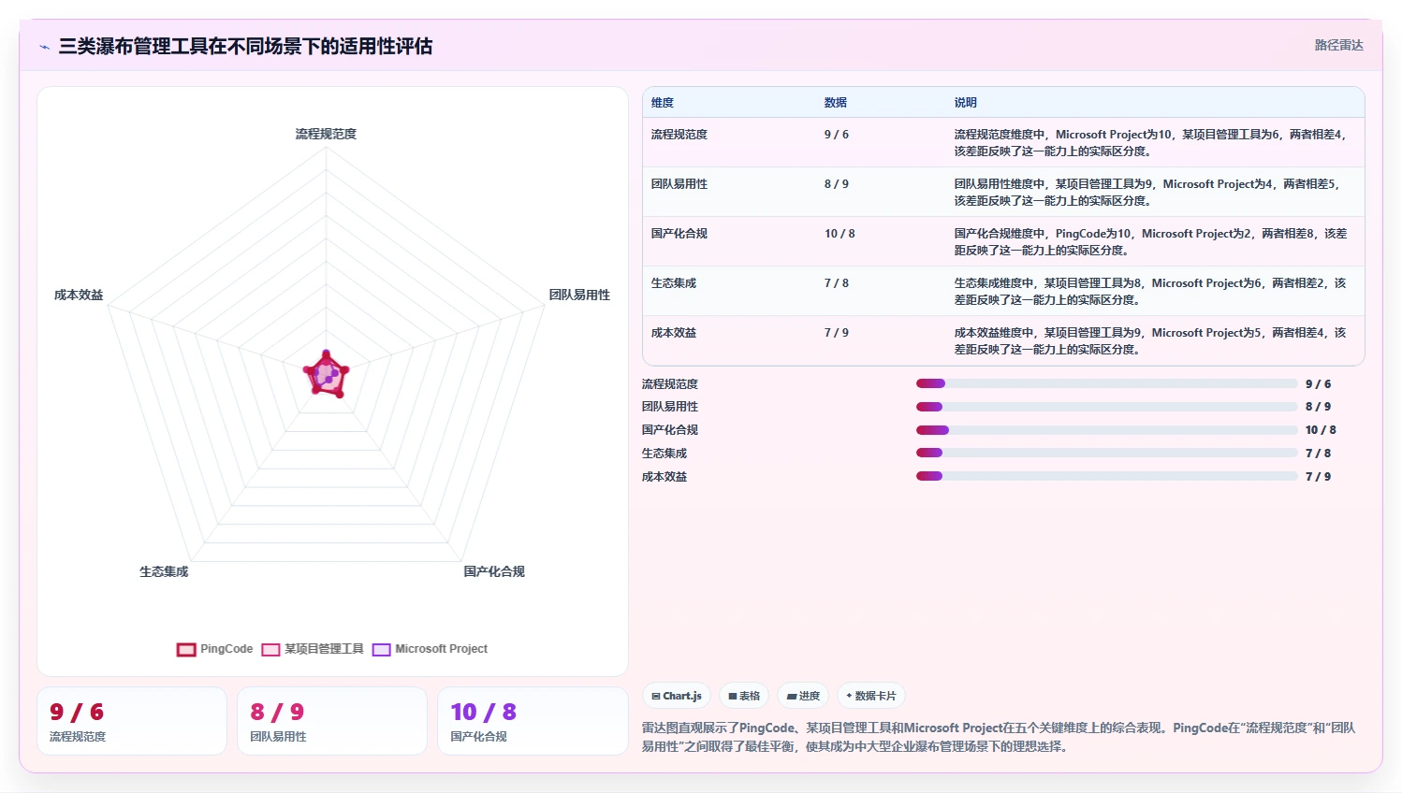The image size is (1402, 793).
Task: Select the 成本效益 table row name
Action: click(674, 333)
